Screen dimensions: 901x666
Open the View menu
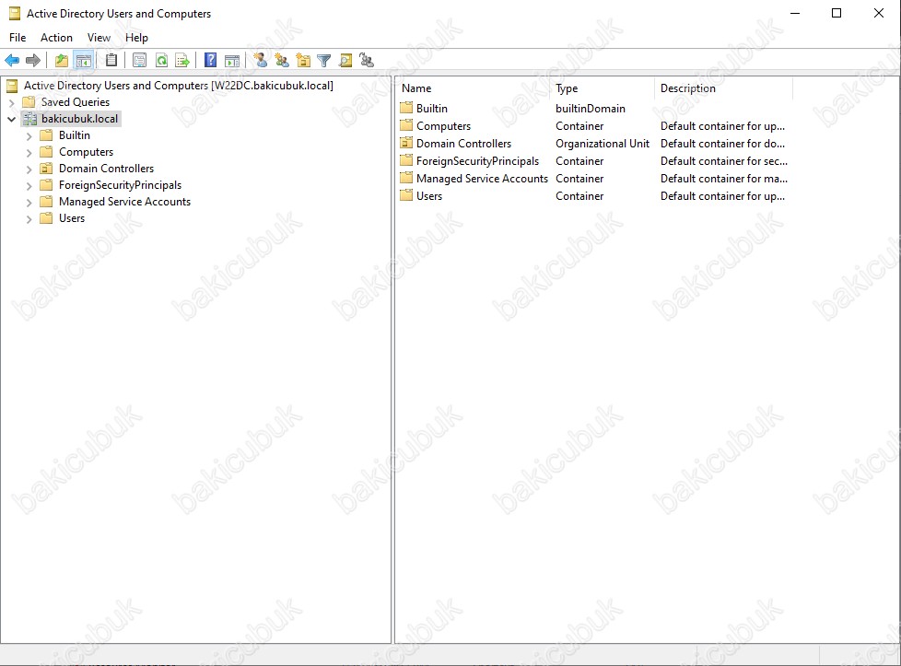[x=99, y=38]
